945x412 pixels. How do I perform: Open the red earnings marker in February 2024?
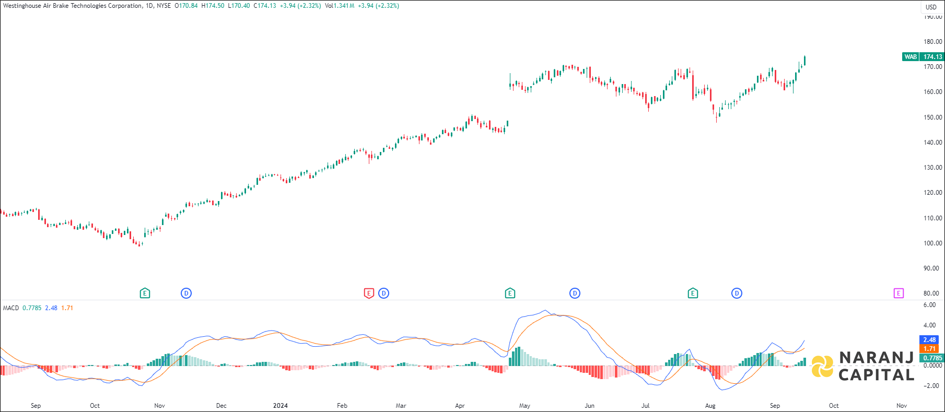[369, 293]
